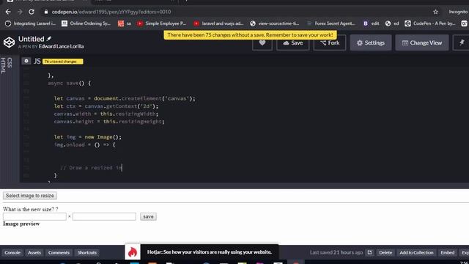The width and height of the screenshot is (469, 264).
Task: Bookmark this page with the star icon
Action: coord(435,12)
